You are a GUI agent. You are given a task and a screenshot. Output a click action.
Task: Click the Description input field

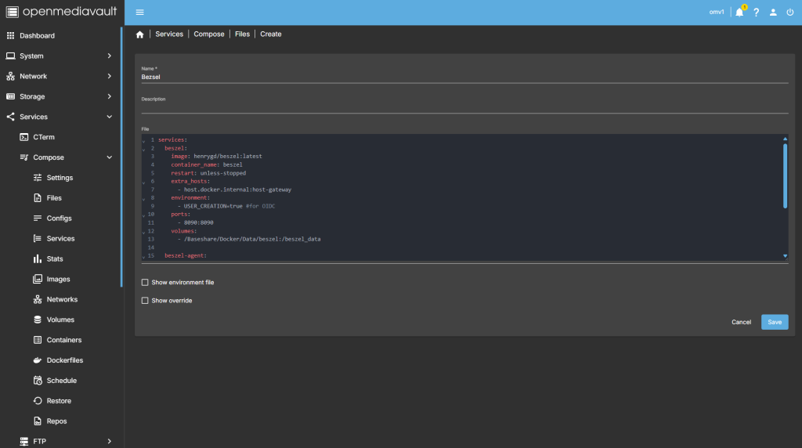464,107
